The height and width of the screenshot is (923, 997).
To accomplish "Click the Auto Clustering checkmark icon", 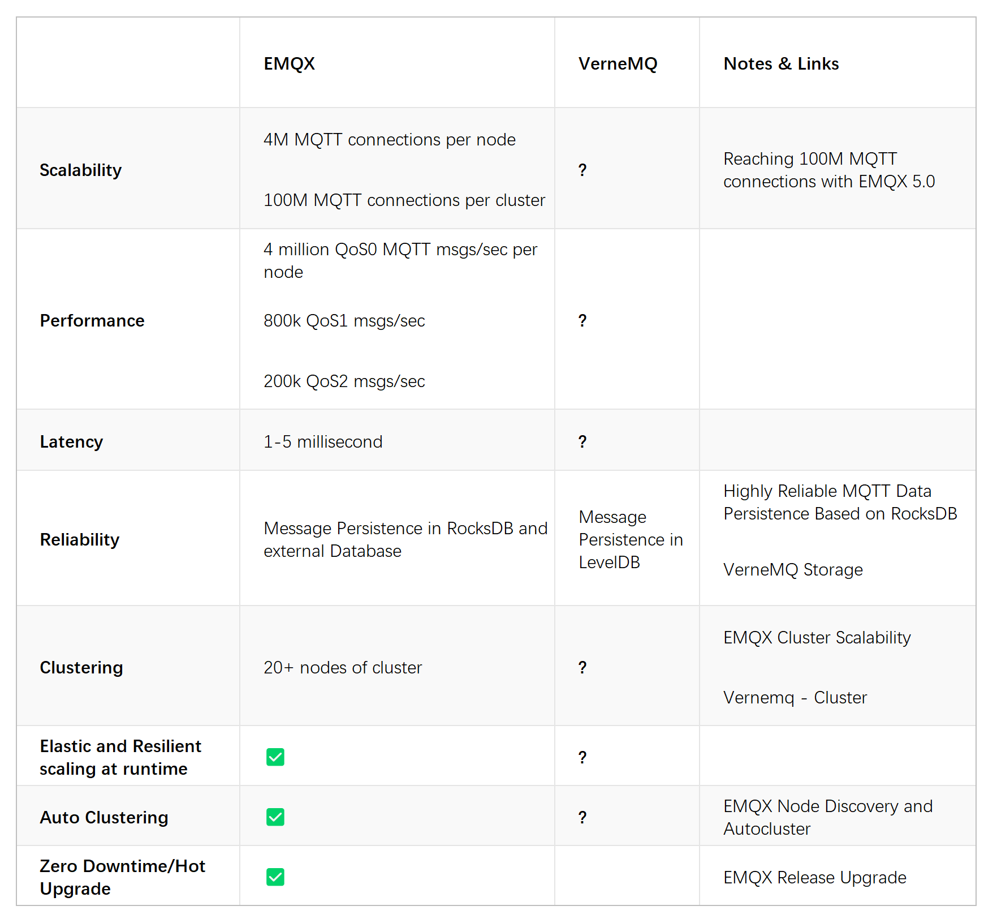I will coord(275,817).
